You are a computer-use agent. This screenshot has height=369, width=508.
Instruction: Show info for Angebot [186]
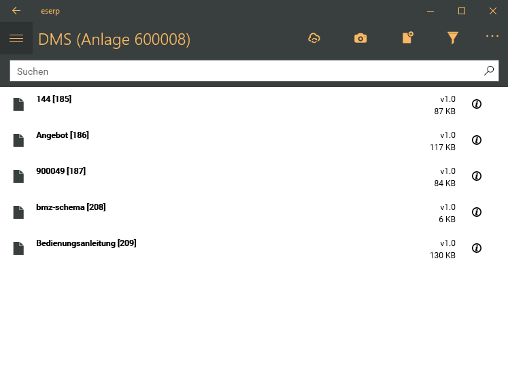tap(477, 140)
